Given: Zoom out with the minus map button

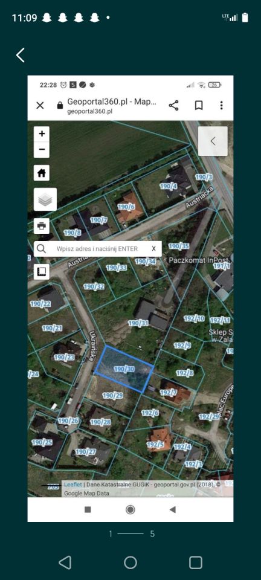Looking at the screenshot, I should pos(42,150).
